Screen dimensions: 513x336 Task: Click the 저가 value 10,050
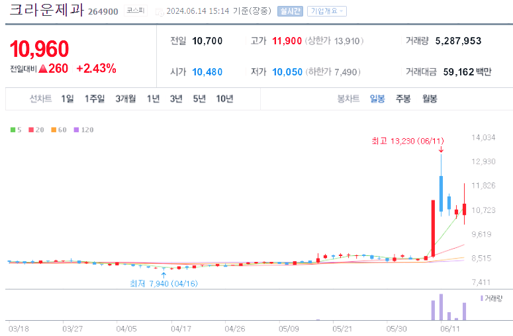(x=287, y=72)
